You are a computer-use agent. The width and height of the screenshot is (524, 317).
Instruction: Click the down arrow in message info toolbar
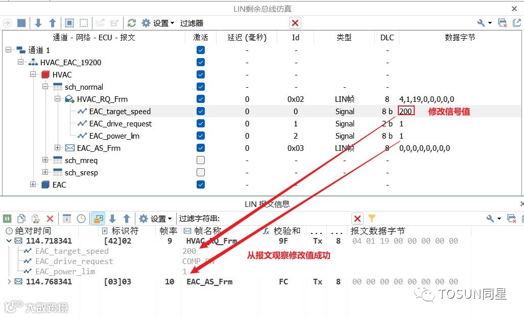click(113, 219)
